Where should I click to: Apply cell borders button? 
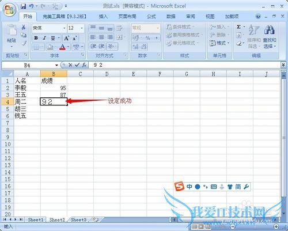point(36,47)
